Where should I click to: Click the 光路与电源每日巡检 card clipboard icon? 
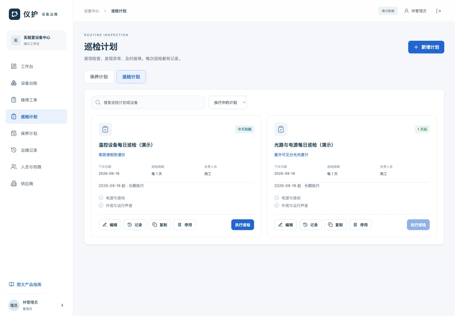click(281, 129)
